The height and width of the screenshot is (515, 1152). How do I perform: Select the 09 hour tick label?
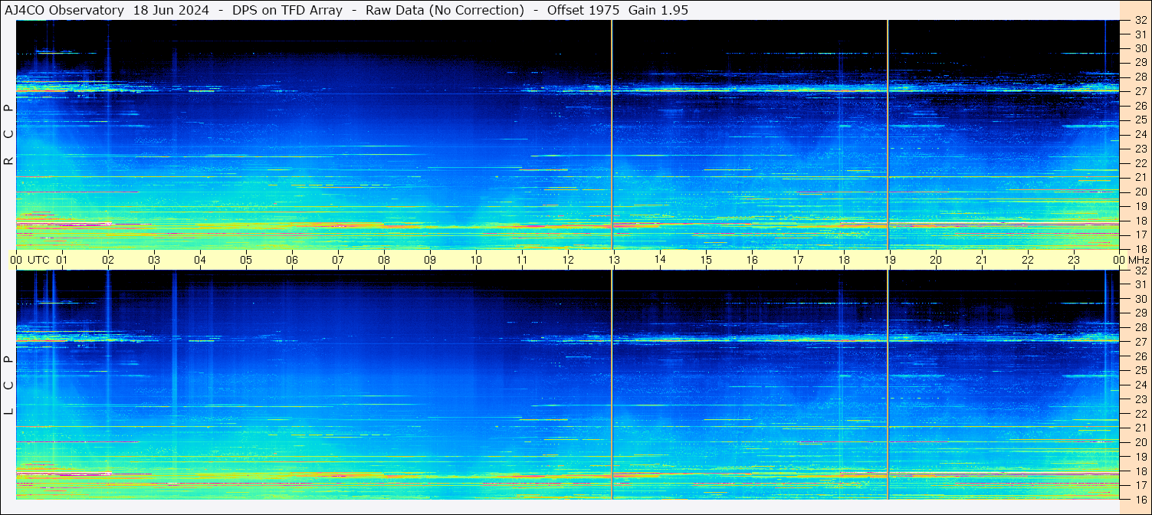point(430,260)
